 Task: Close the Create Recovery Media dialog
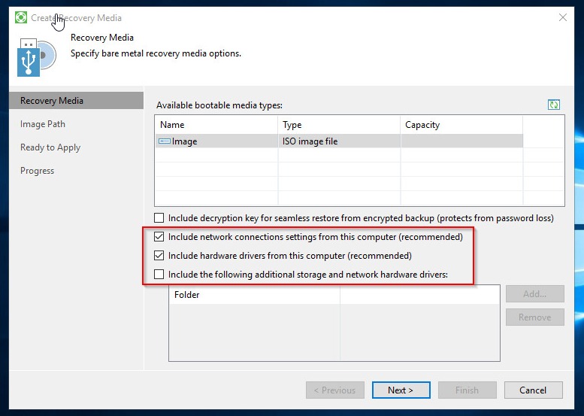point(563,17)
